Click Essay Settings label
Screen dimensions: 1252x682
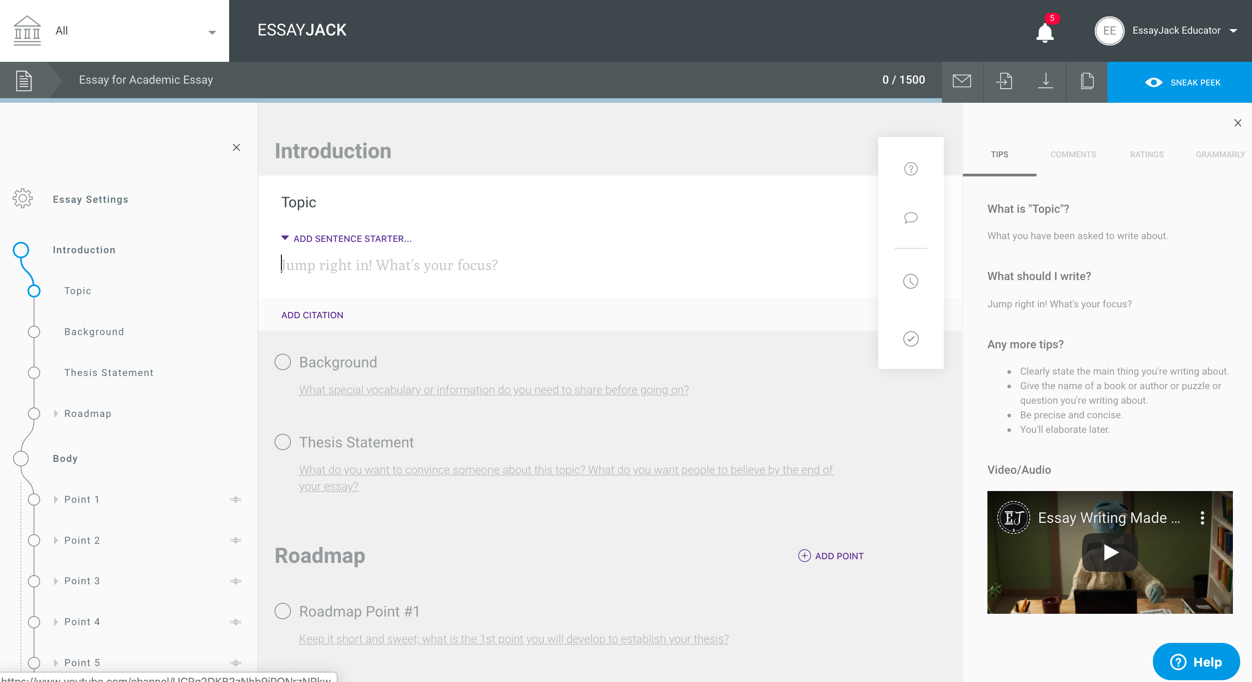coord(90,199)
